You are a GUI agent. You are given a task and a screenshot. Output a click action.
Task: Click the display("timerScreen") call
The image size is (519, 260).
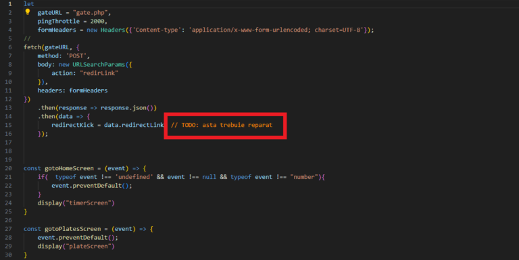(76, 203)
